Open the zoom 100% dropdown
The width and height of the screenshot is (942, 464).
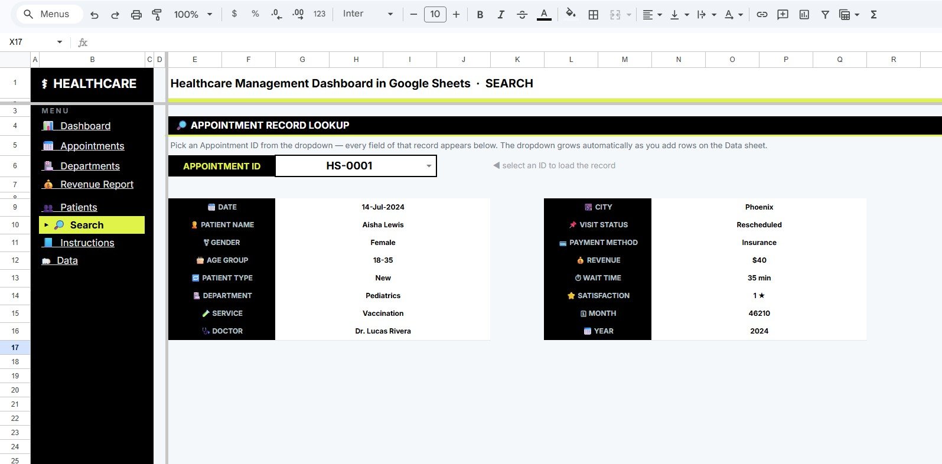tap(193, 14)
